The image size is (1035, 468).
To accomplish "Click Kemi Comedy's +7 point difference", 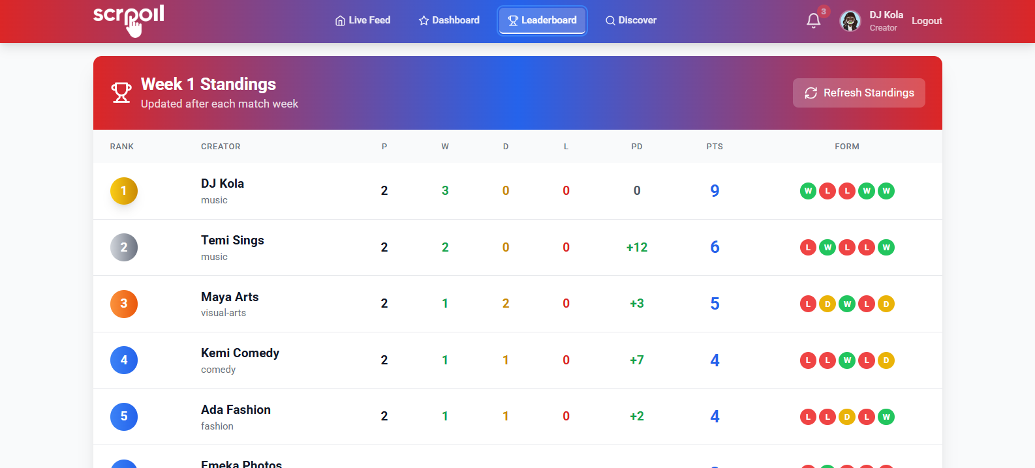I will pos(637,360).
